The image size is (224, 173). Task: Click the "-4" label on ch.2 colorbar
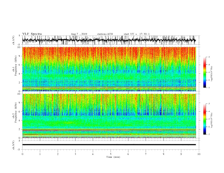coord(208,111)
